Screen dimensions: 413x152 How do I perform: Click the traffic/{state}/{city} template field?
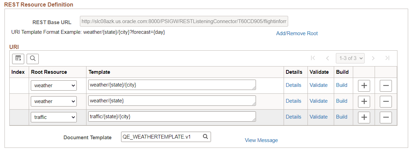tap(172, 116)
